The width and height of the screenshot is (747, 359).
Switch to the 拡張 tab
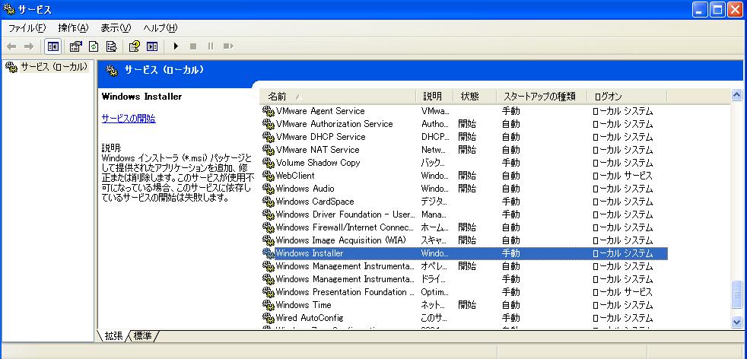[x=113, y=336]
